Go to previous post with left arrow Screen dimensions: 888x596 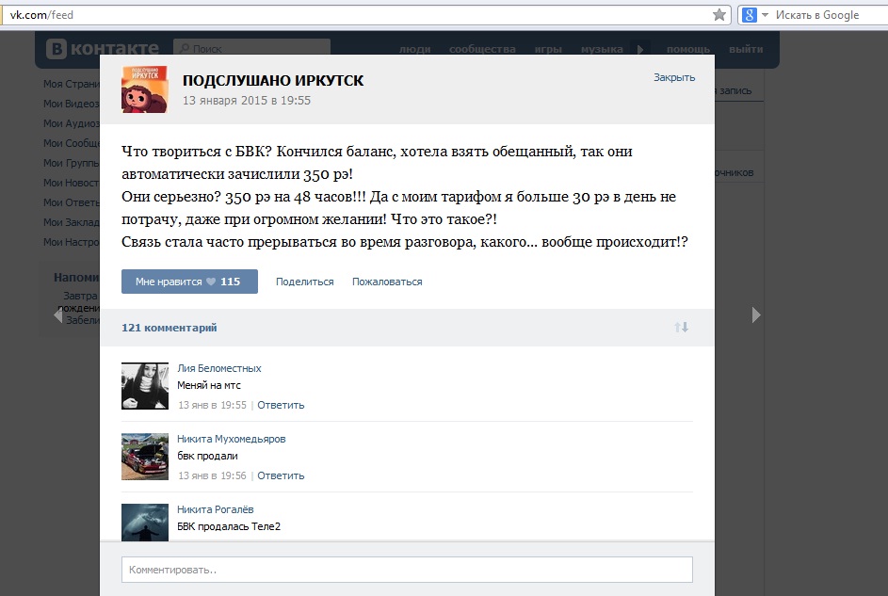point(57,315)
